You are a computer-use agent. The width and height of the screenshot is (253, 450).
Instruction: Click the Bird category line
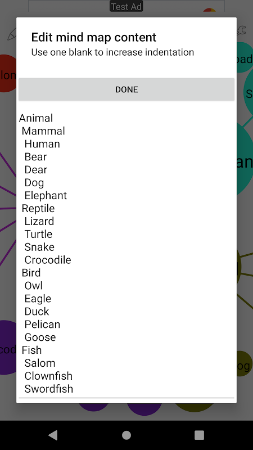(x=31, y=273)
